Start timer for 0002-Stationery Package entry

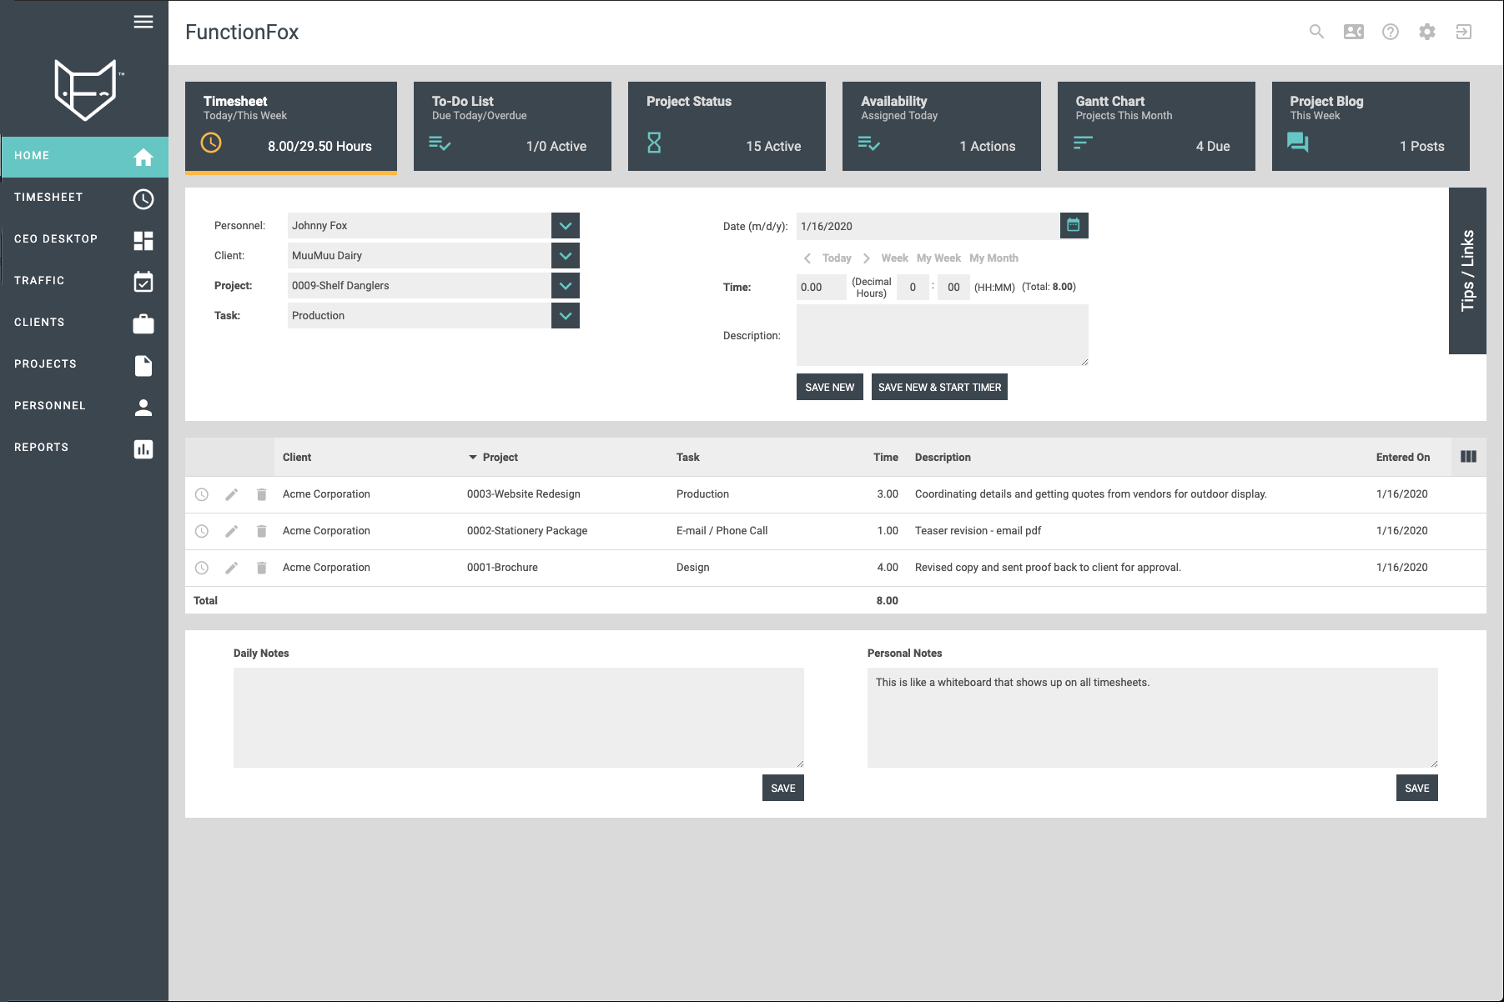[x=202, y=531]
